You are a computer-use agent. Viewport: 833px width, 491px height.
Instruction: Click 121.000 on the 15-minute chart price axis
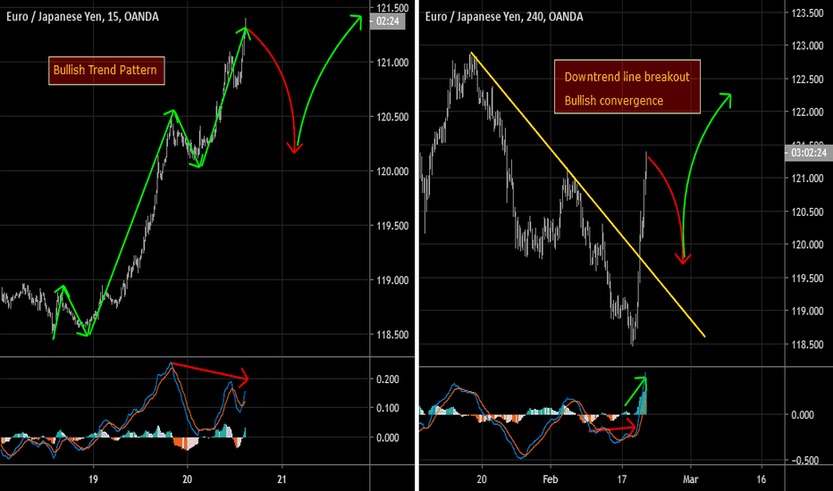[x=392, y=62]
